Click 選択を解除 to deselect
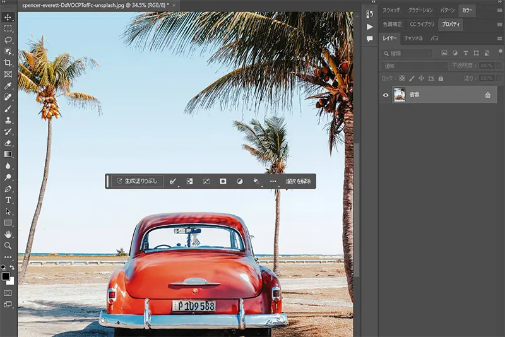Viewport: 505px width, 337px height. tap(298, 181)
